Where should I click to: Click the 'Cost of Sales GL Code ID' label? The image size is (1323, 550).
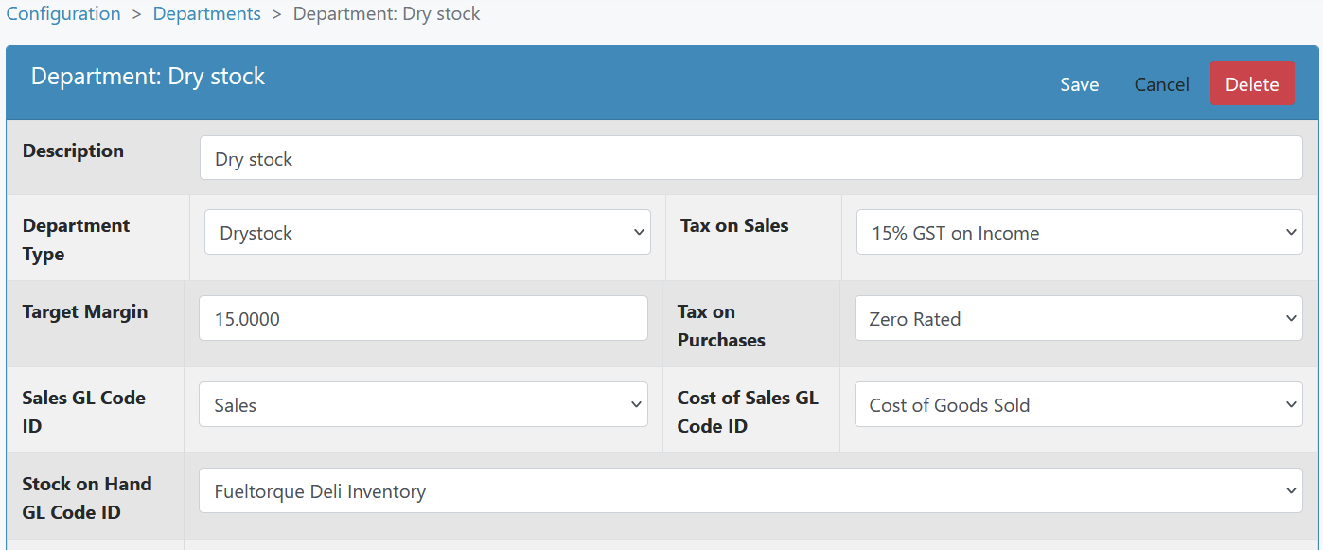tap(748, 412)
